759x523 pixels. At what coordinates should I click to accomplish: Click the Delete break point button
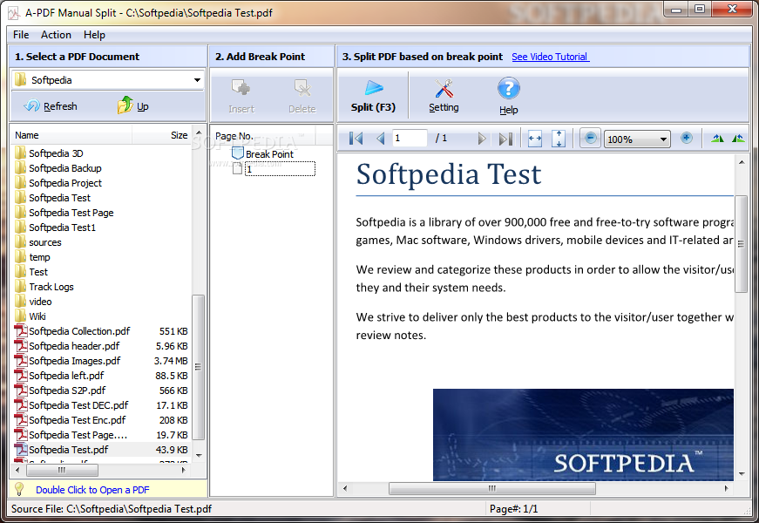[x=302, y=97]
